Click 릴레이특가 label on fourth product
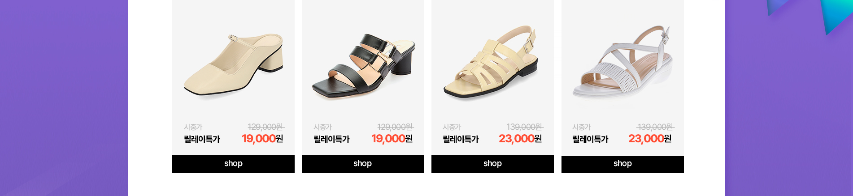Screen dimensions: 853x196 [x=590, y=139]
